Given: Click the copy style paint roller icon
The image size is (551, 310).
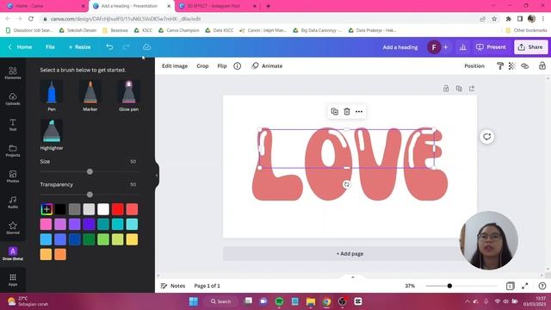Looking at the screenshot, I should [x=499, y=65].
